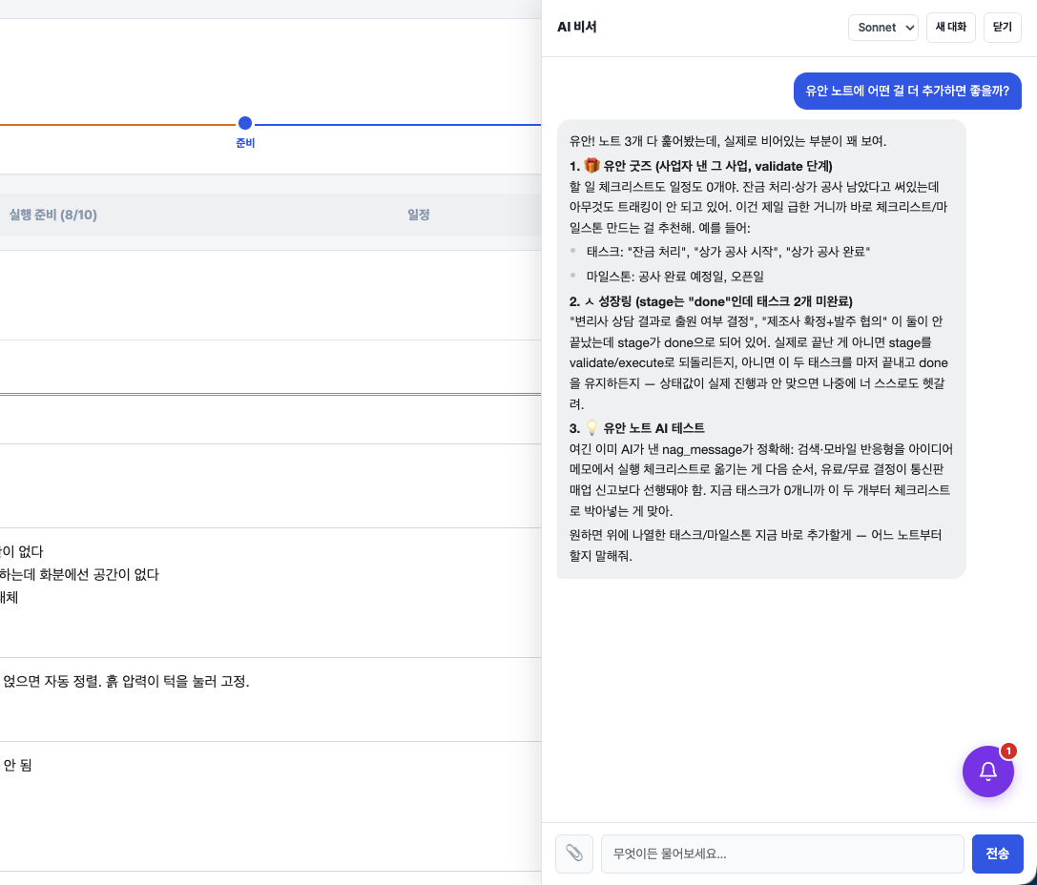Focus the 무엇이든 물어보세요 input field
This screenshot has height=885, width=1037.
pos(782,854)
